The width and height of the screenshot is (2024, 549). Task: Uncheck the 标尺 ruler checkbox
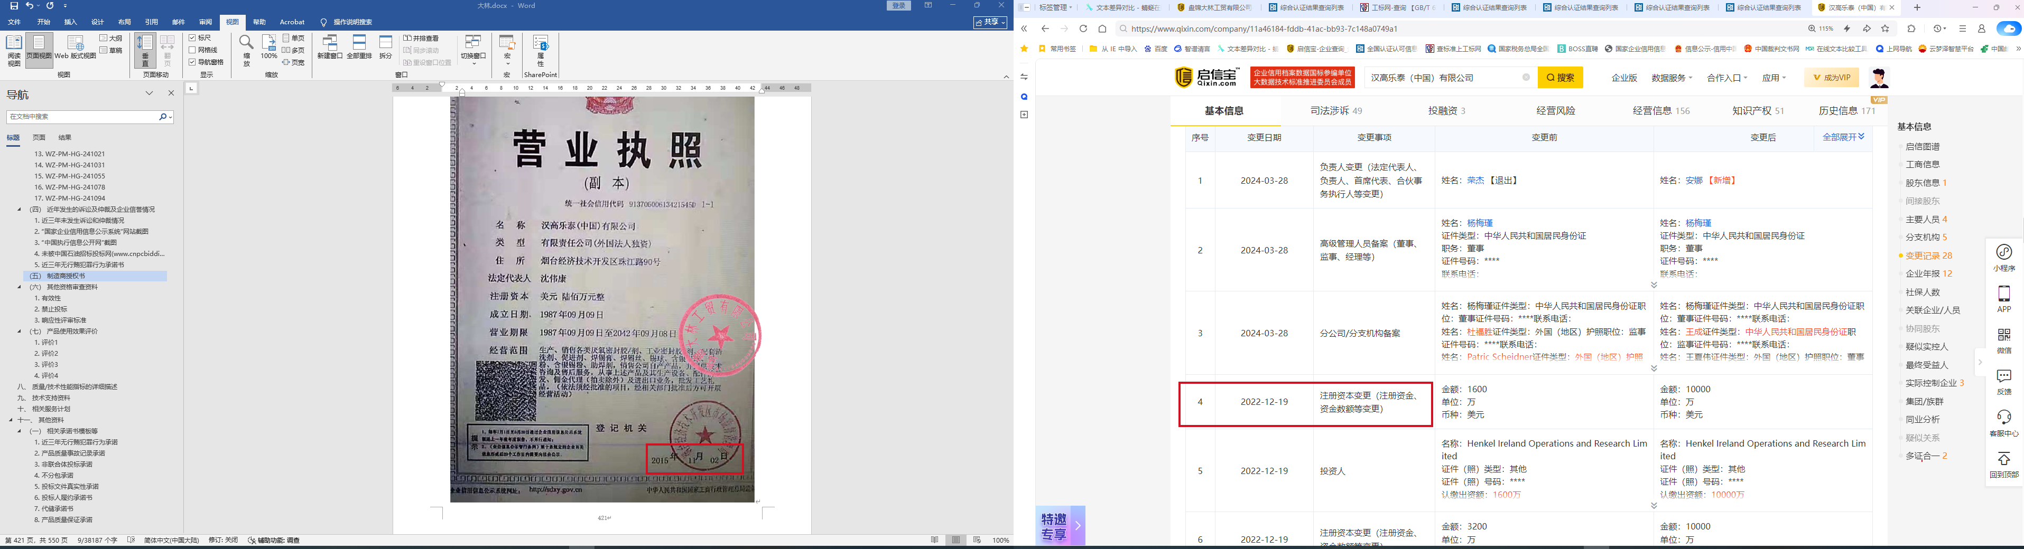coord(192,37)
